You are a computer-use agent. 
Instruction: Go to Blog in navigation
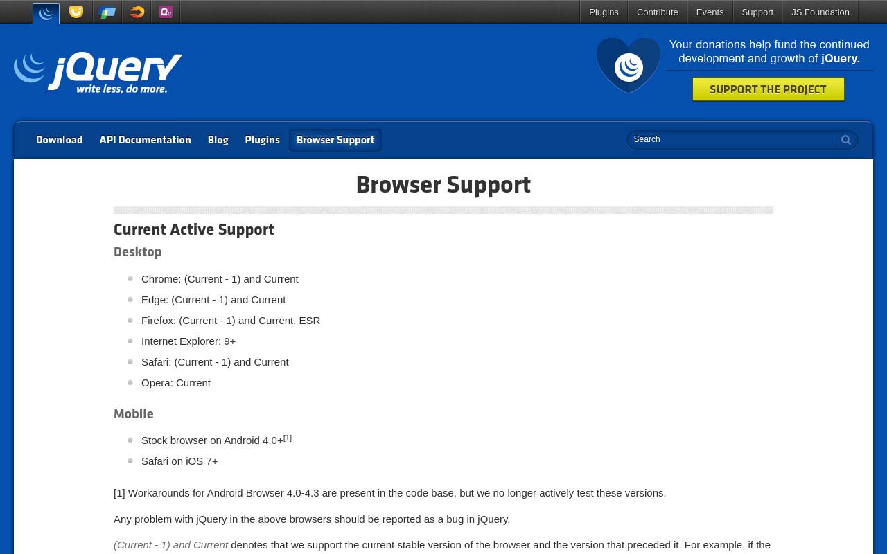[218, 140]
